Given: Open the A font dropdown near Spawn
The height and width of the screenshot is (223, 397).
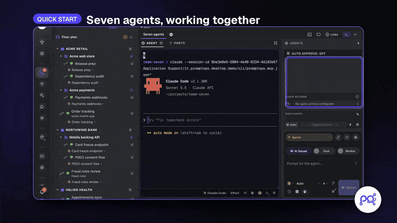Looking at the screenshot, I should [x=326, y=183].
